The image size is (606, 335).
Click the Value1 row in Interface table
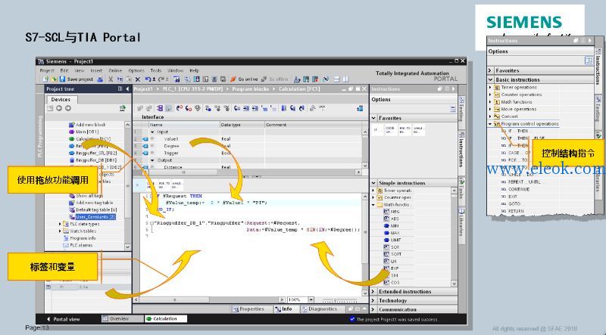(248, 139)
